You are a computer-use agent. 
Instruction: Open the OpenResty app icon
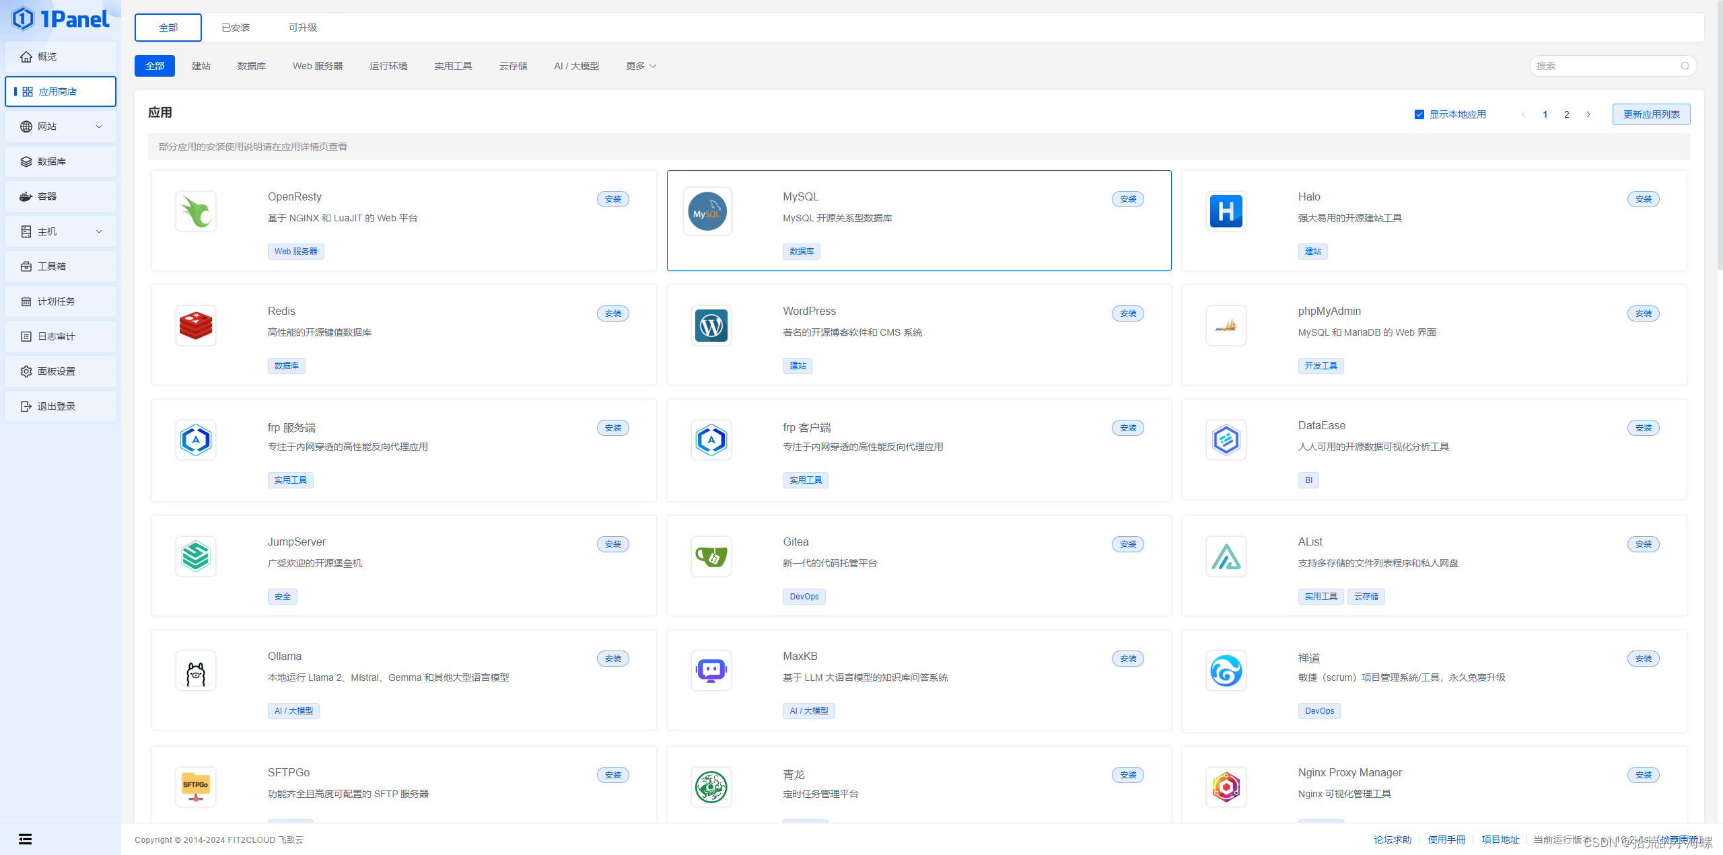pos(196,211)
